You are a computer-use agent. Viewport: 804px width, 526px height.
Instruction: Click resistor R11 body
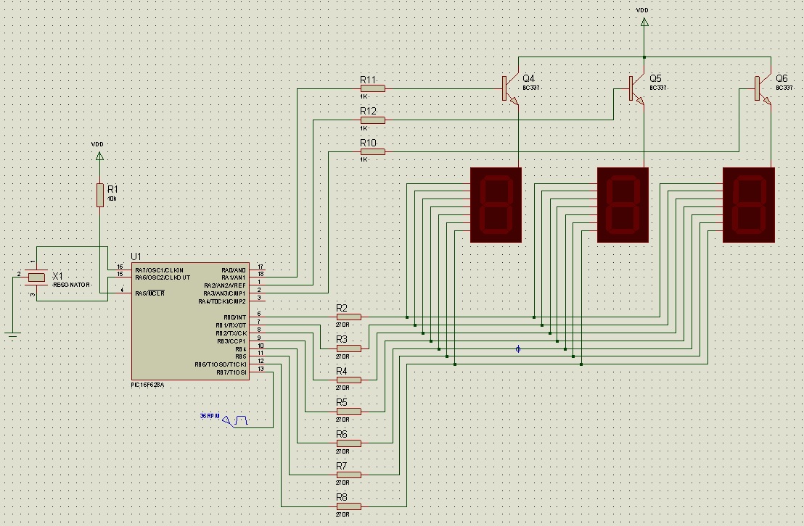pos(372,88)
